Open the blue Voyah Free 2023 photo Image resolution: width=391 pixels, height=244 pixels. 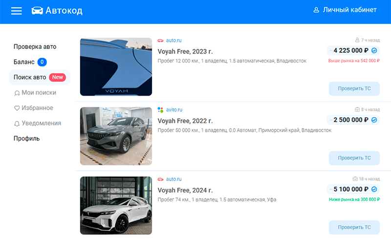pyautogui.click(x=116, y=67)
